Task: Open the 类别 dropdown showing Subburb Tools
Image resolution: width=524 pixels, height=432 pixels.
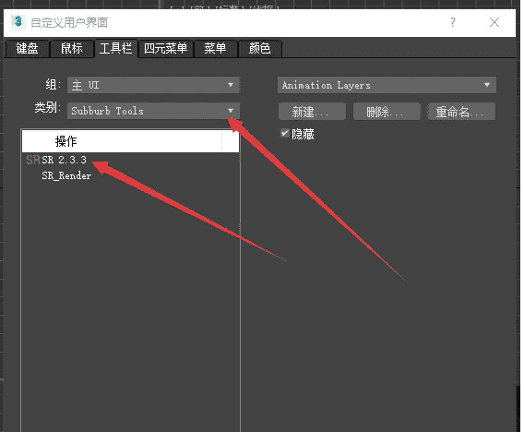Action: (x=153, y=111)
